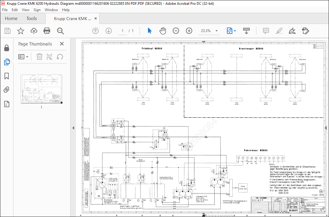
Task: Click the print pages thumbnail icon
Action: pyautogui.click(x=49, y=57)
